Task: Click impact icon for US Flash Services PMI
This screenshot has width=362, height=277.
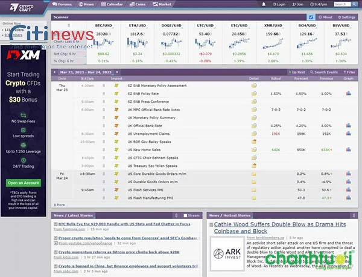Action: pyautogui.click(x=116, y=190)
